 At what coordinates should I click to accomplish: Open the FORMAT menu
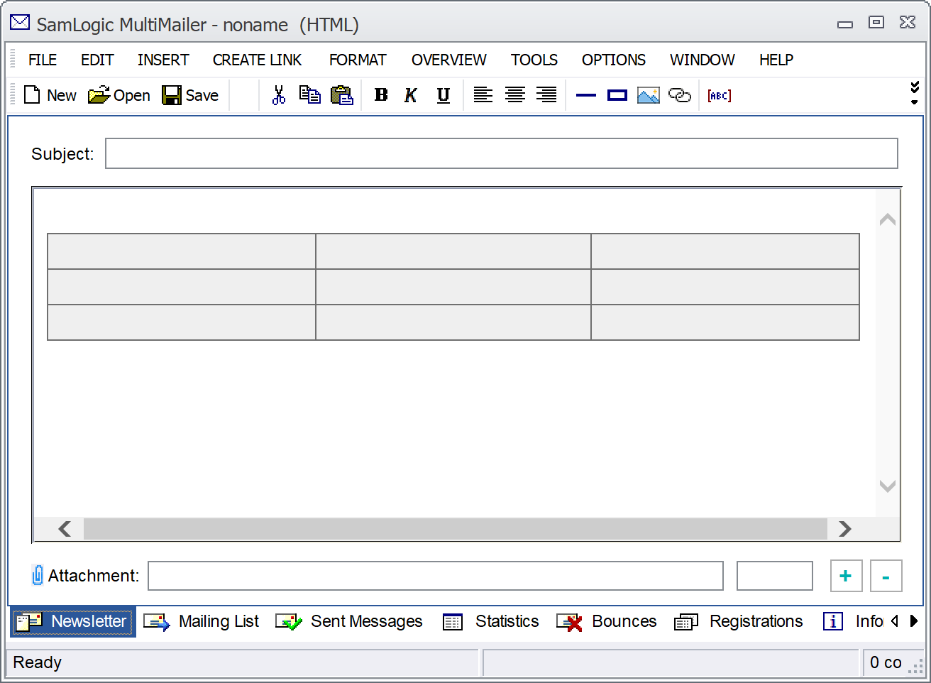click(358, 60)
